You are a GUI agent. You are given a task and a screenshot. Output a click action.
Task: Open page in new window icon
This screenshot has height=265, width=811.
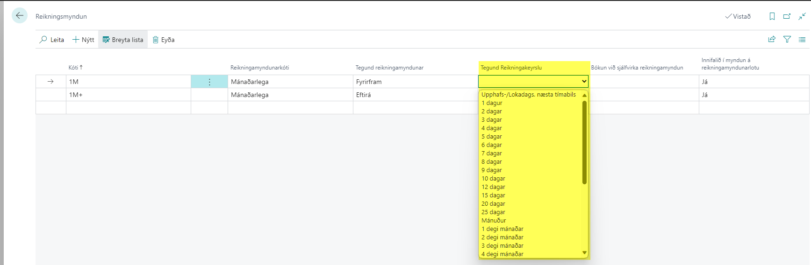[x=787, y=16]
